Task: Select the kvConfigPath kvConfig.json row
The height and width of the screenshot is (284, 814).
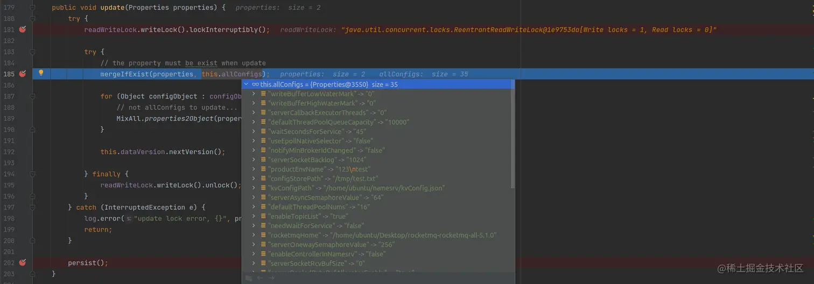Action: pyautogui.click(x=356, y=188)
